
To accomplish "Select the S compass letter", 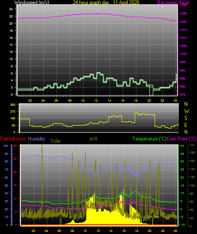I will click(186, 118).
